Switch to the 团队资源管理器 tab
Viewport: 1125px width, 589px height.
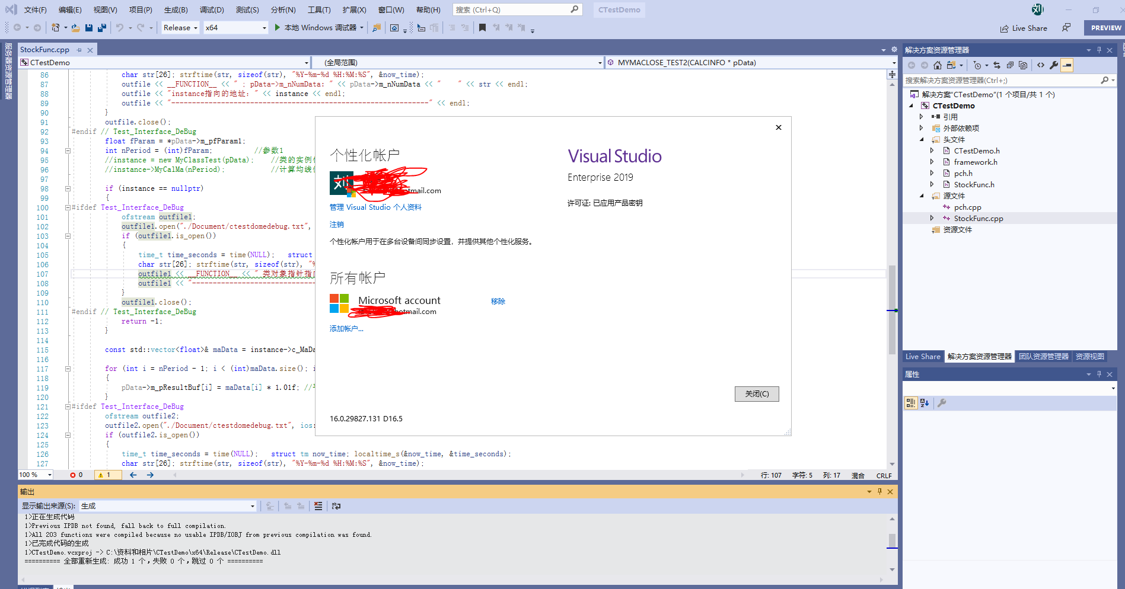(1044, 357)
